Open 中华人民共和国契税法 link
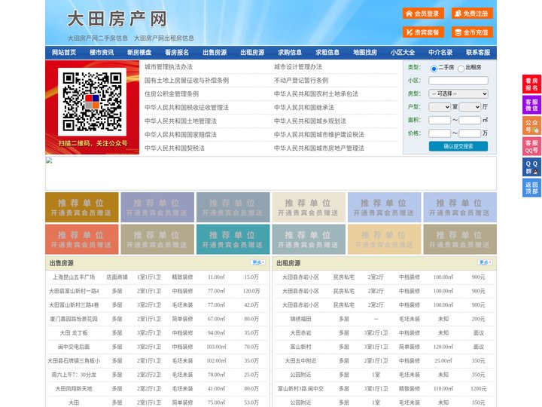Image resolution: width=542 pixels, height=407 pixels. tap(175, 148)
